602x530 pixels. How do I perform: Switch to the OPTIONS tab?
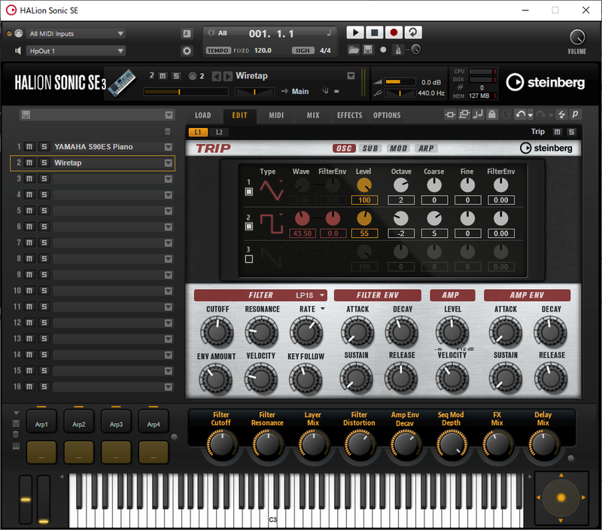pyautogui.click(x=387, y=115)
